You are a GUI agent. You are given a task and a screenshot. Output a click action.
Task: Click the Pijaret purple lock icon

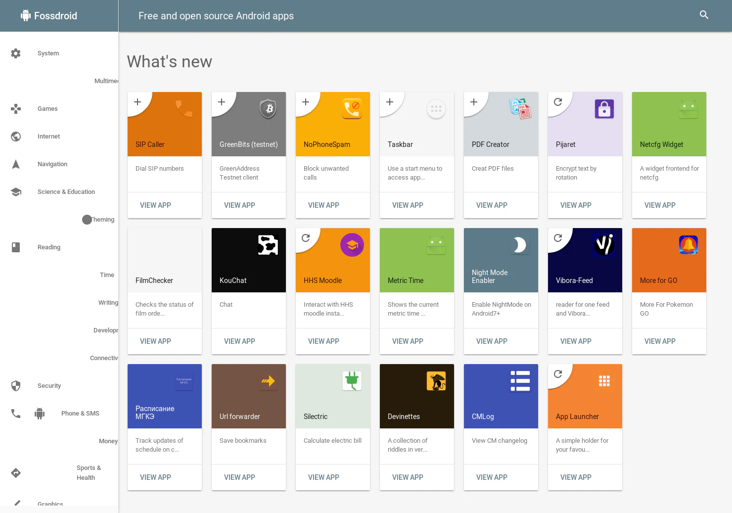pos(604,109)
